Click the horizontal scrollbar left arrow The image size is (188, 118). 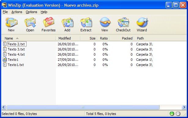coord(4,107)
